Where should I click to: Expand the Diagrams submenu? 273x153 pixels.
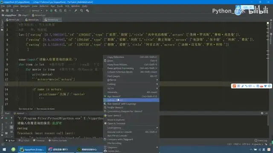point(131,147)
